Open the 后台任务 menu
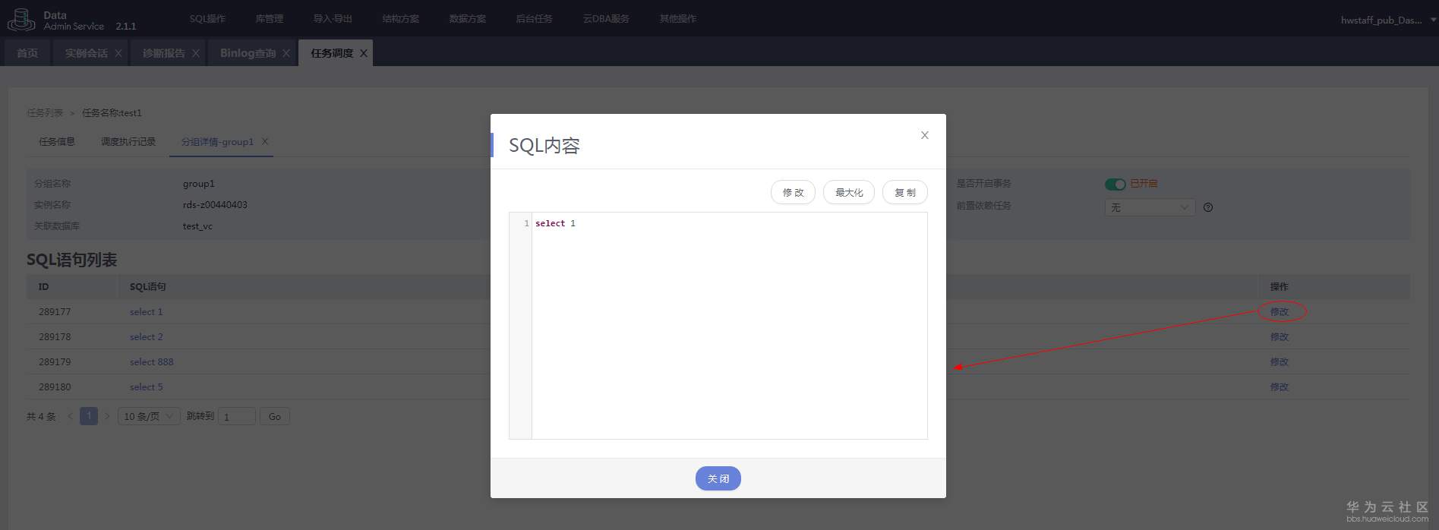 click(535, 19)
